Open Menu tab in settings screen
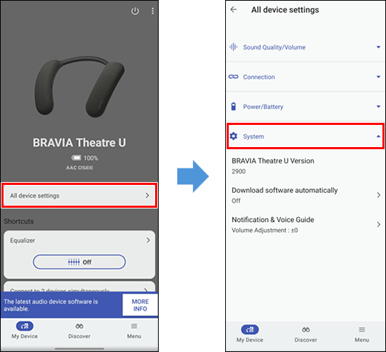 coord(362,334)
